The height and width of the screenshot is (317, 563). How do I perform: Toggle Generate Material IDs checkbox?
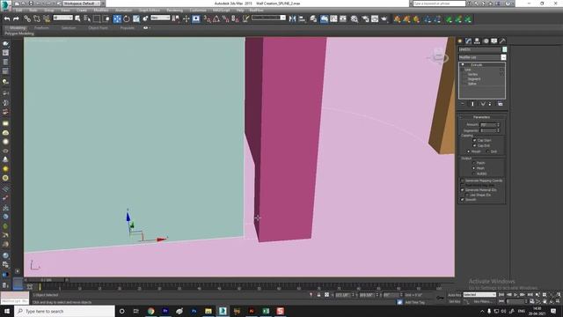pos(462,190)
